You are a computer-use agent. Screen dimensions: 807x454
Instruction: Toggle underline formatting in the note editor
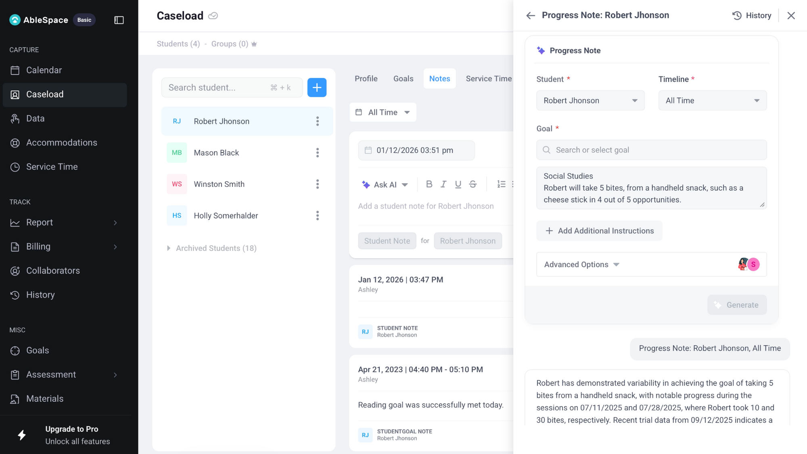[458, 184]
